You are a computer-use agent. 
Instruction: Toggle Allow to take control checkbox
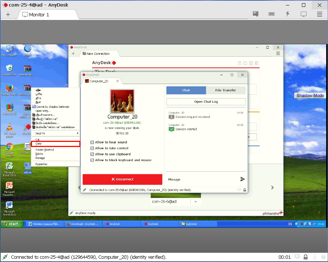tap(92, 148)
